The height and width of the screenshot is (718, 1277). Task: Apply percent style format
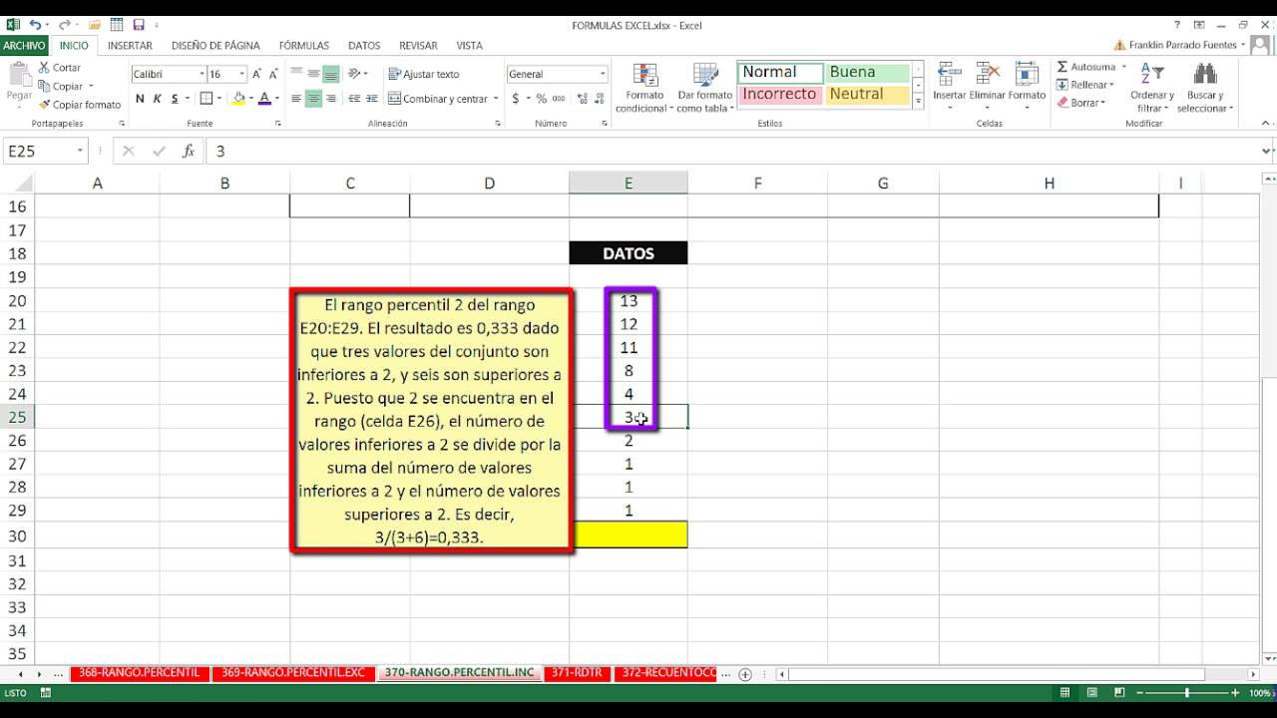[542, 99]
